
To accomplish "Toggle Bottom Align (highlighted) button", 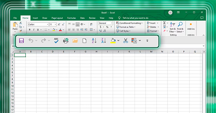I will [78, 24].
